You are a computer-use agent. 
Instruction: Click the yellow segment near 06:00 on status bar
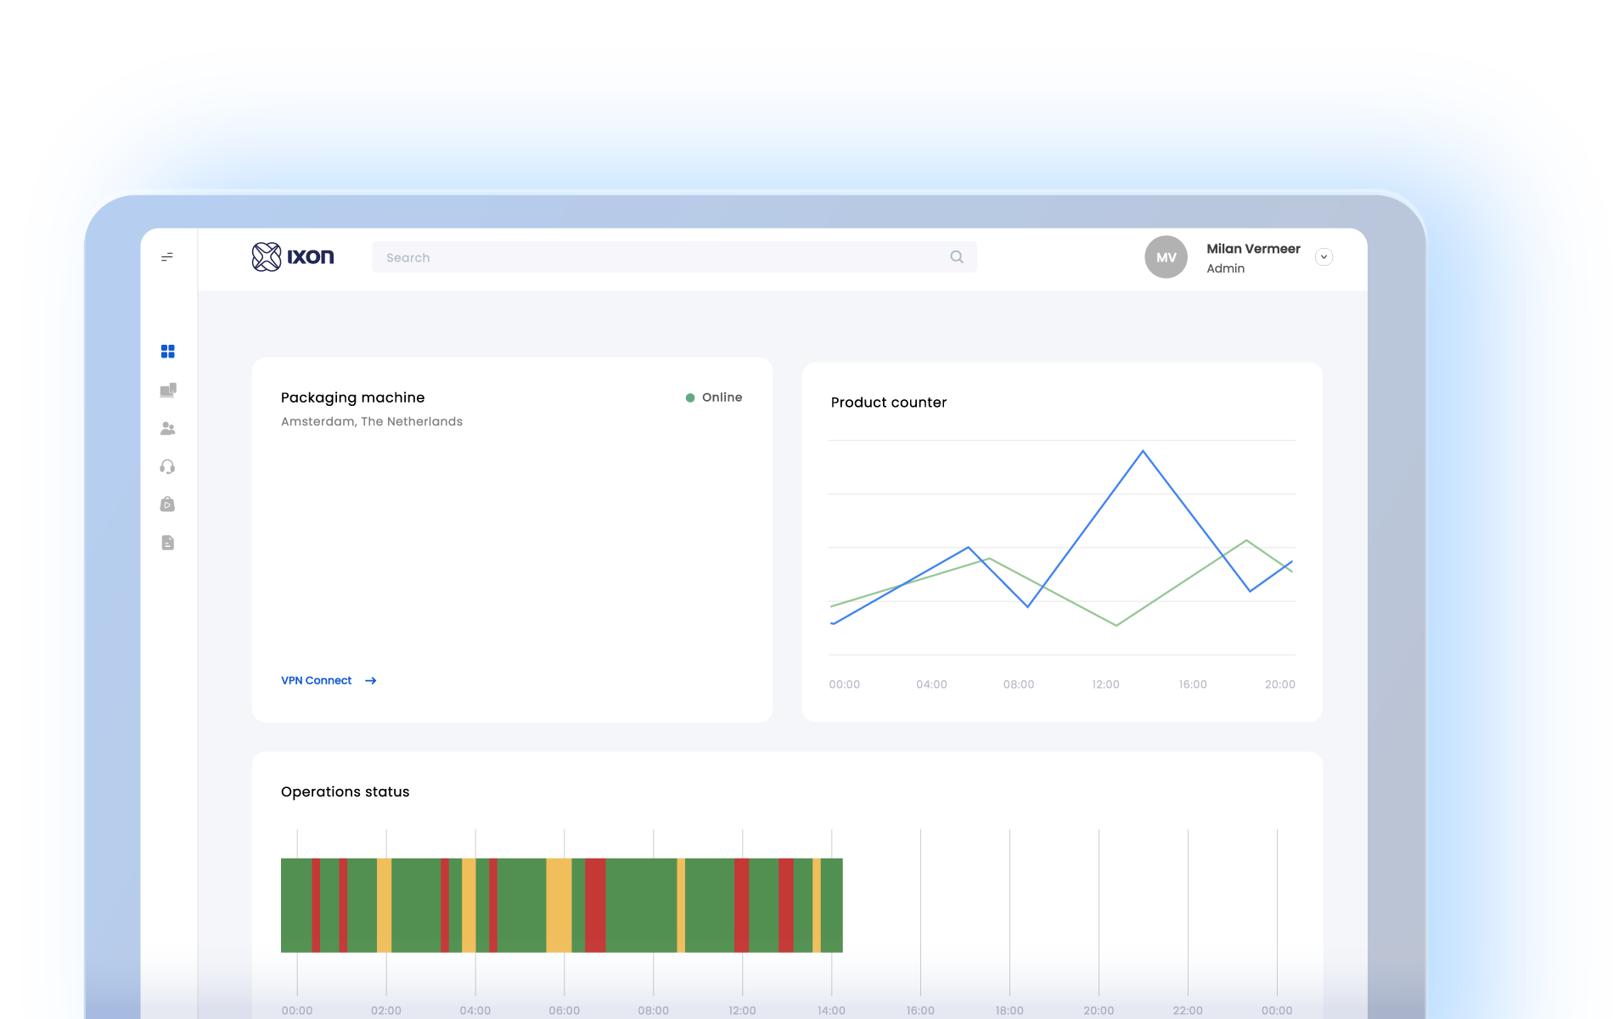pyautogui.click(x=557, y=905)
